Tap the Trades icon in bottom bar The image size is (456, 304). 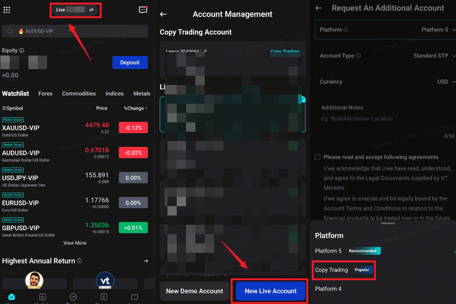[x=73, y=297]
